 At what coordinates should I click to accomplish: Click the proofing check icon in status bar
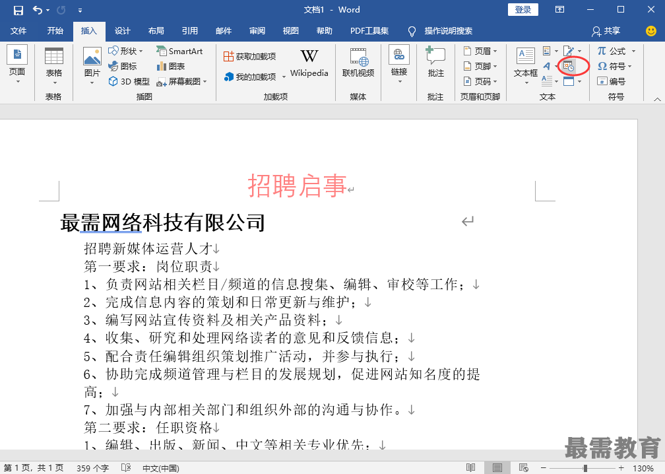pyautogui.click(x=126, y=467)
